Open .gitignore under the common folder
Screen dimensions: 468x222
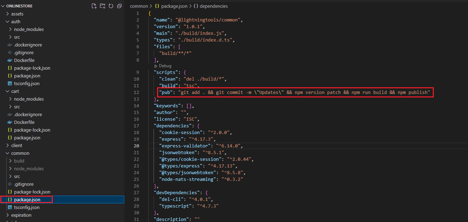click(x=24, y=184)
